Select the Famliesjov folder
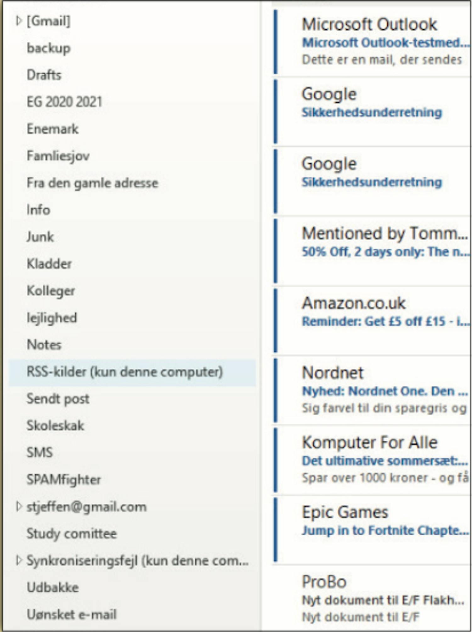This screenshot has height=632, width=472. tap(58, 156)
